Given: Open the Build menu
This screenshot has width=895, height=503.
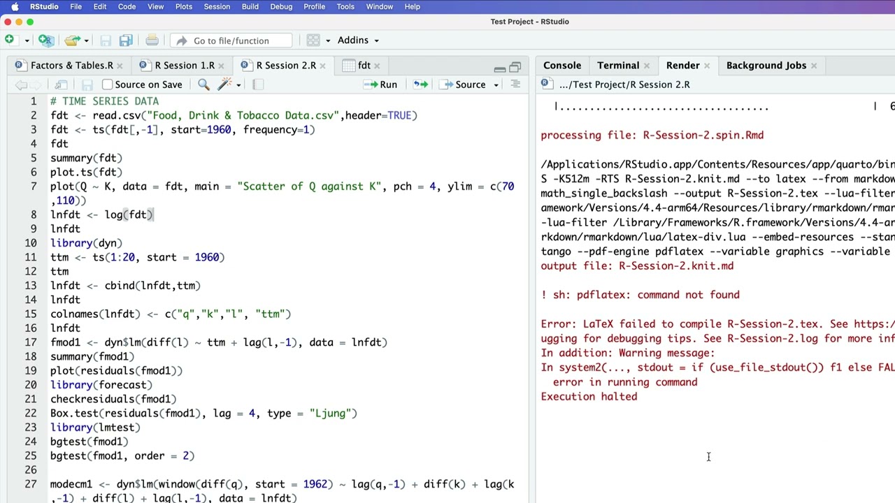Looking at the screenshot, I should pos(250,7).
